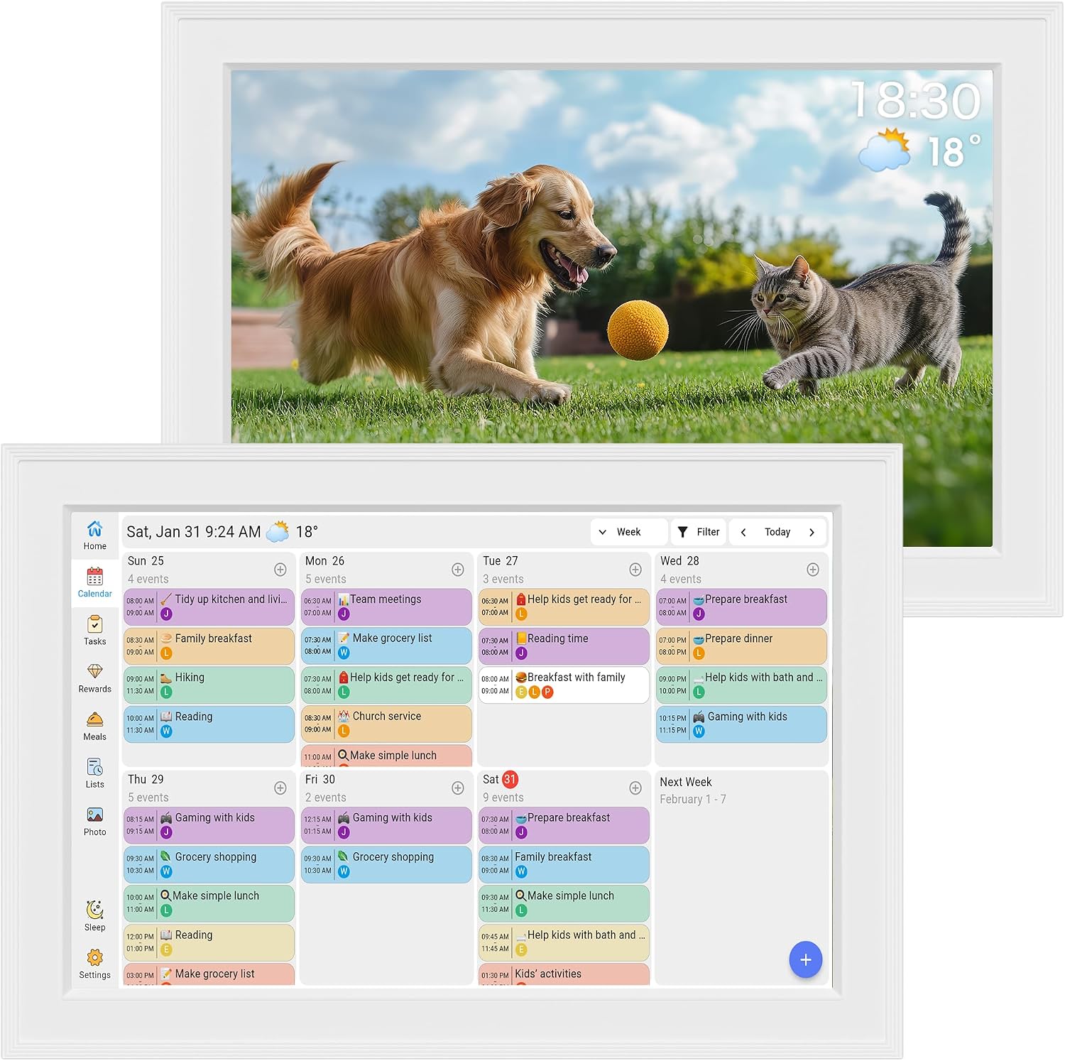Open Tuesday's Reading time event
1065x1061 pixels.
tap(564, 646)
